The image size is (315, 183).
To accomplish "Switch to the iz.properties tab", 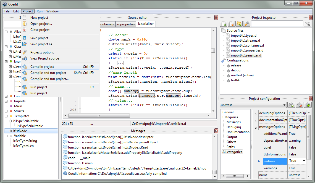I will pyautogui.click(x=125, y=24).
